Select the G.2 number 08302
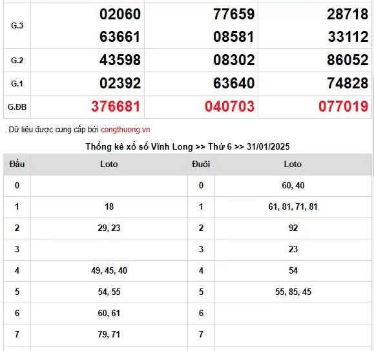The height and width of the screenshot is (351, 374). [234, 60]
